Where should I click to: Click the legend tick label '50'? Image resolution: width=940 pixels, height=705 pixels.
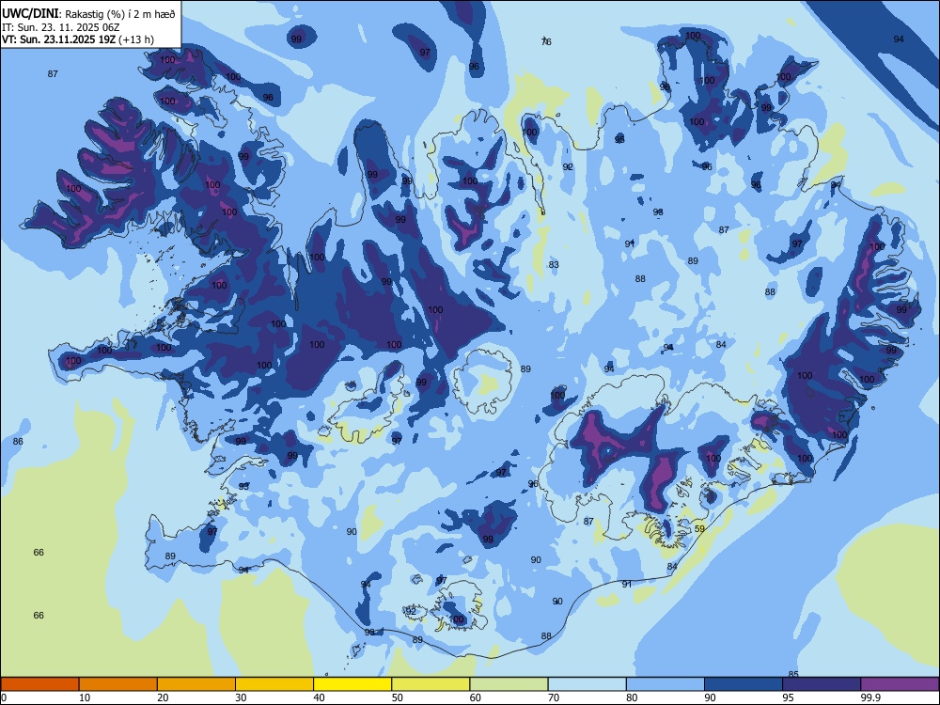coord(397,697)
